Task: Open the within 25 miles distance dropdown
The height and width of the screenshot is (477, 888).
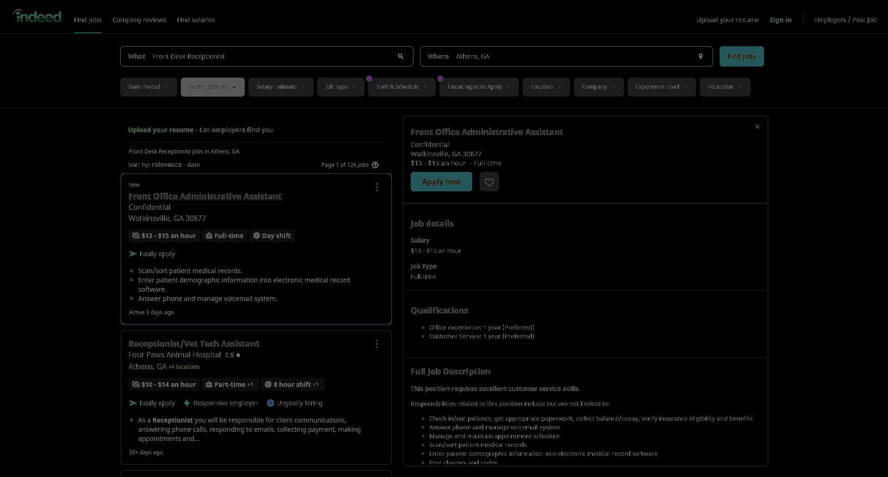Action: tap(213, 87)
